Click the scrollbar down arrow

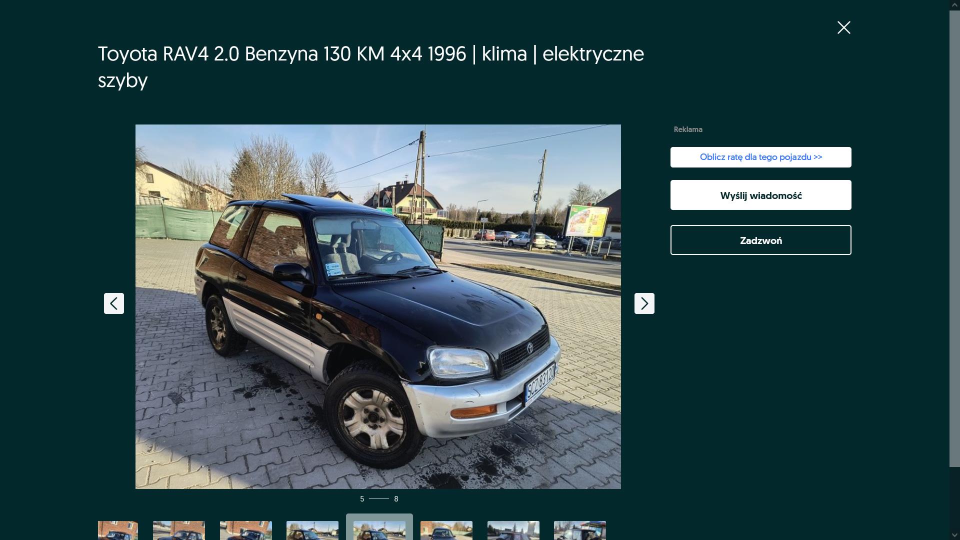pyautogui.click(x=954, y=535)
